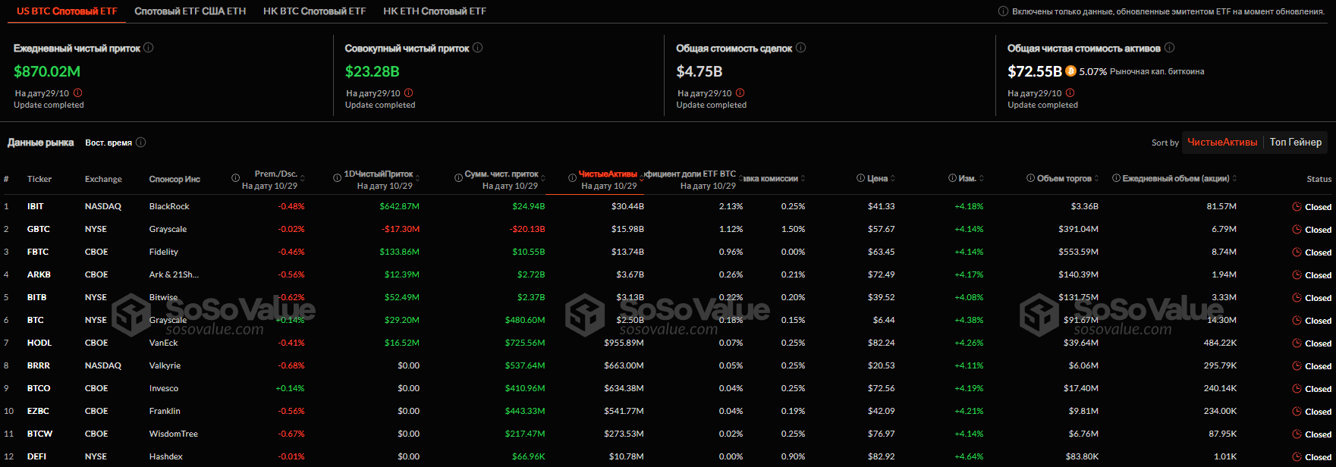Click Valkyrie sponsor name in BRRR row

[165, 365]
